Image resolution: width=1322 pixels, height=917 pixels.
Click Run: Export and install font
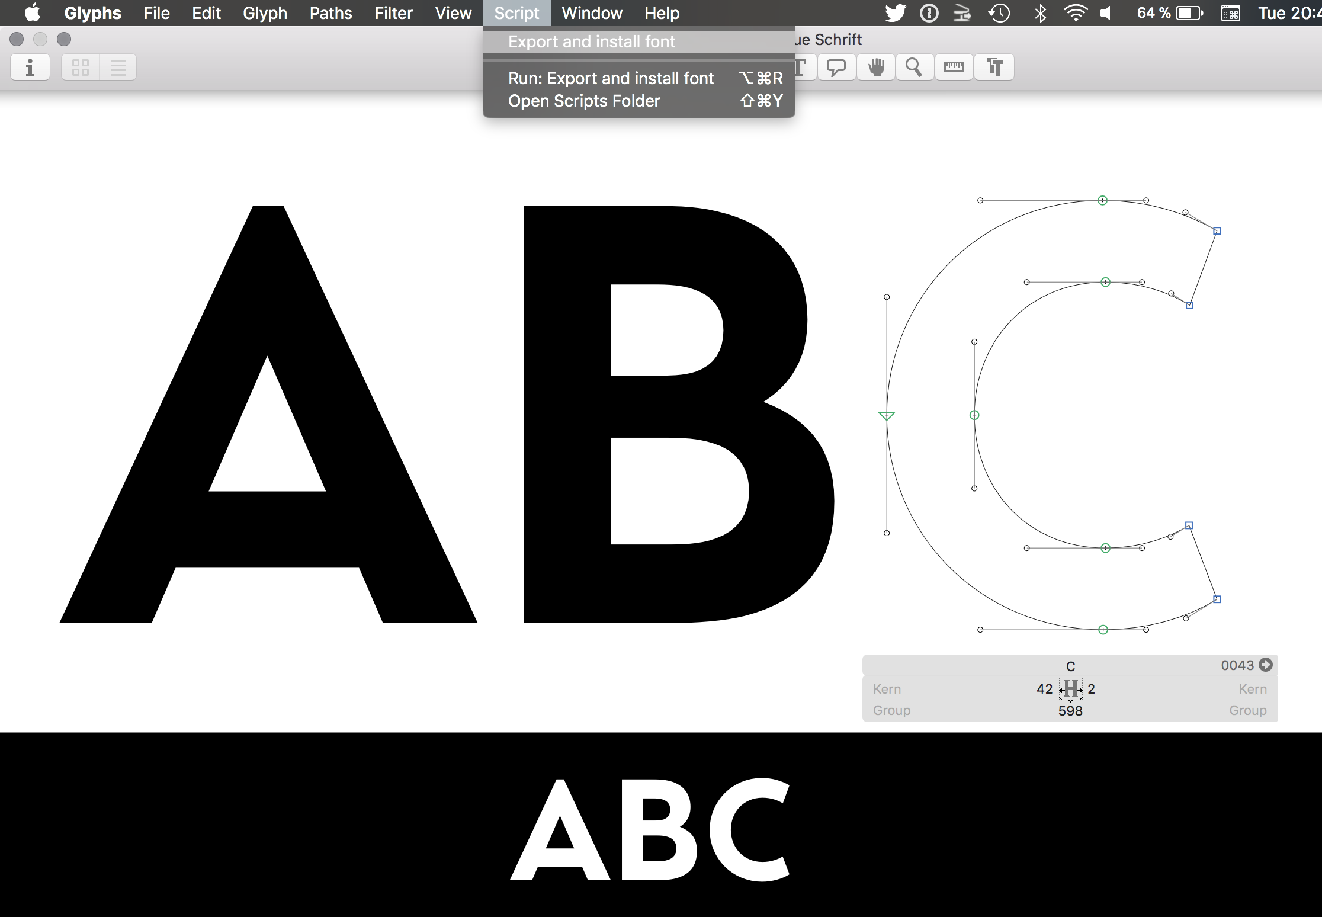click(611, 78)
